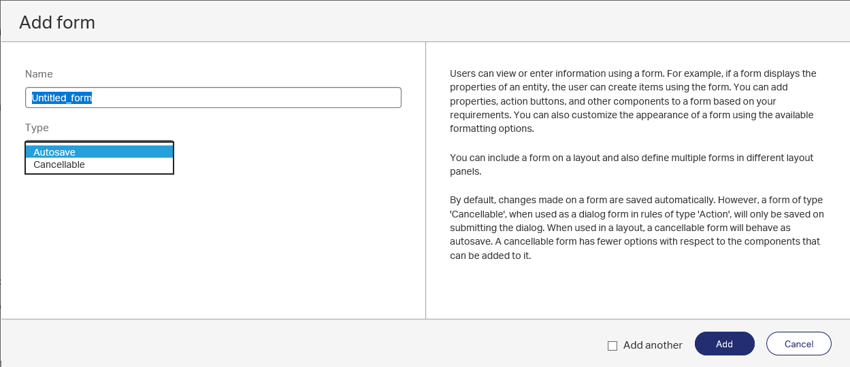Screen dimensions: 850x367
Task: Click the highlighted Untitled_form text
Action: pyautogui.click(x=62, y=98)
